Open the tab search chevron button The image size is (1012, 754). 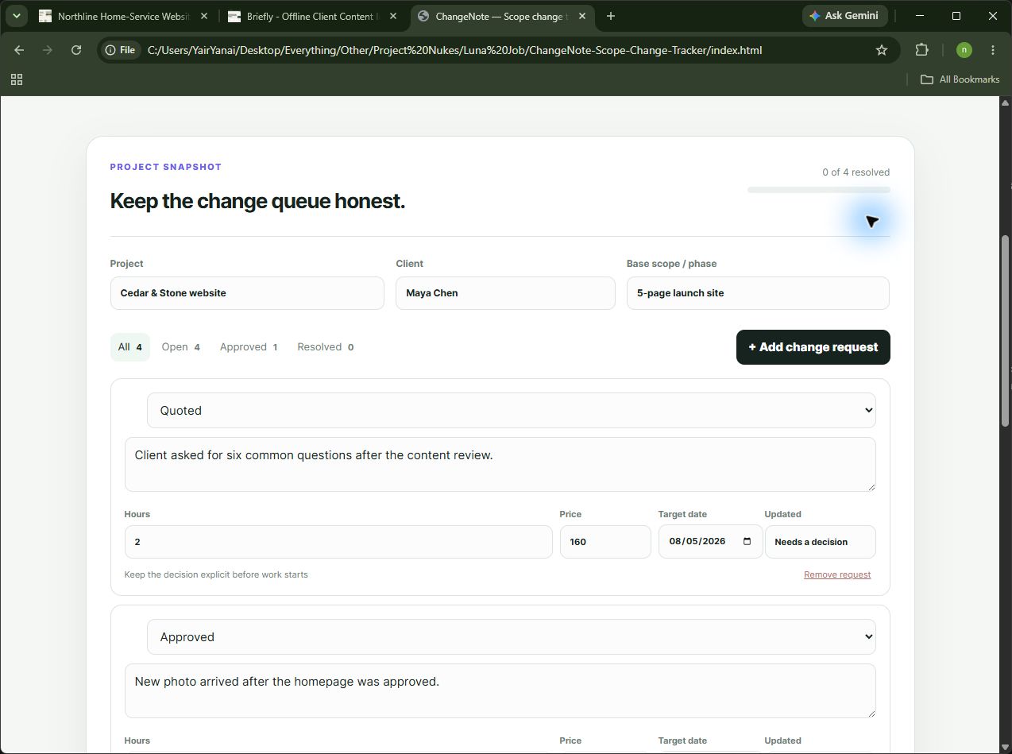(x=17, y=16)
